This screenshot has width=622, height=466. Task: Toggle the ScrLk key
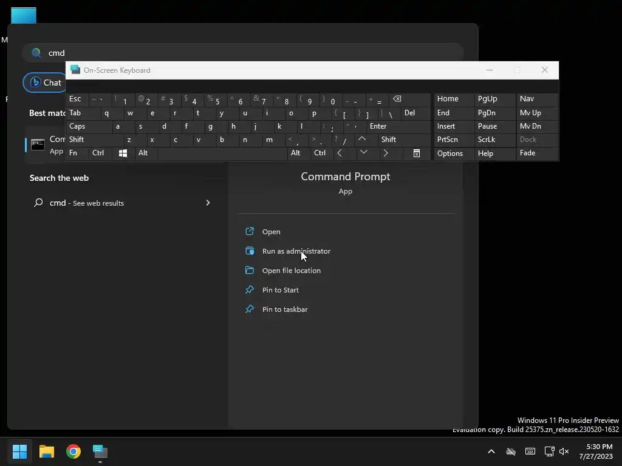pyautogui.click(x=494, y=140)
